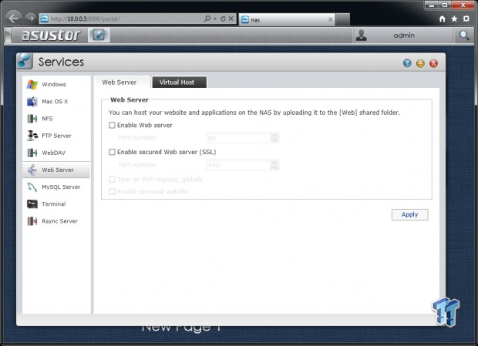Screen dimensions: 478x346
Task: Minimize the Services window with yellow button
Action: tap(420, 63)
